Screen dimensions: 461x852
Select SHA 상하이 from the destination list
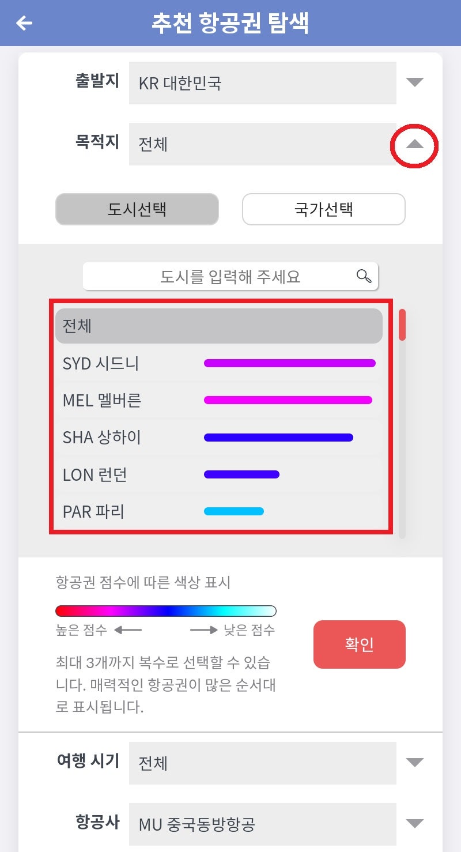click(115, 437)
